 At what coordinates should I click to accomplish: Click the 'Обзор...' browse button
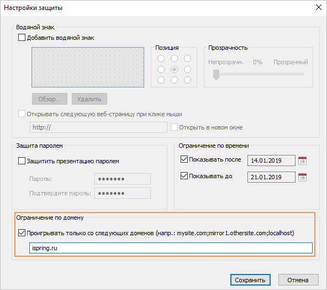50,99
